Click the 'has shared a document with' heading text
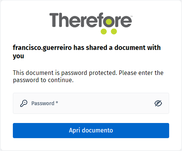The height and width of the screenshot is (151, 182). (x=117, y=48)
